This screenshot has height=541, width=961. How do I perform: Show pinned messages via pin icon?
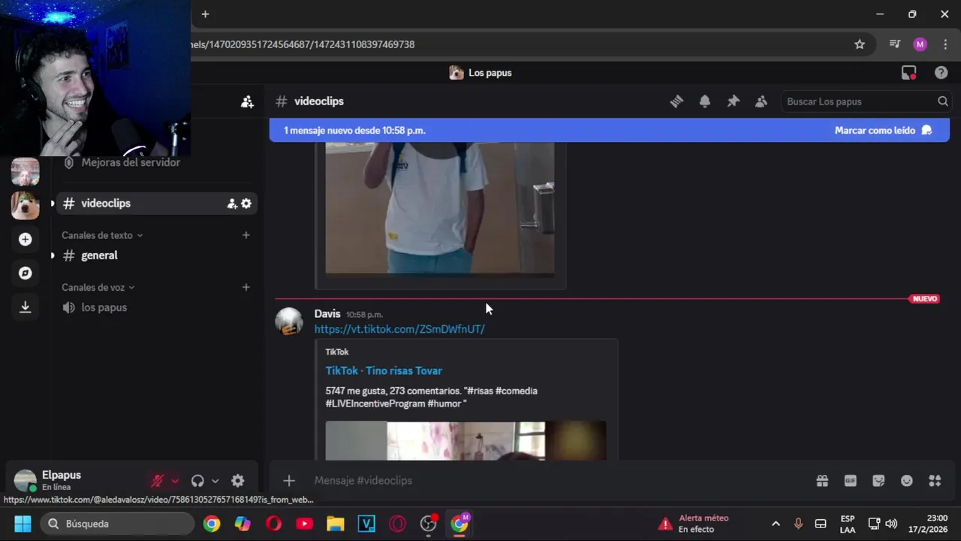(x=734, y=101)
